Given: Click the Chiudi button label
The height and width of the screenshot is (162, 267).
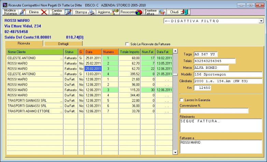Looking at the screenshot, I should click(174, 12).
